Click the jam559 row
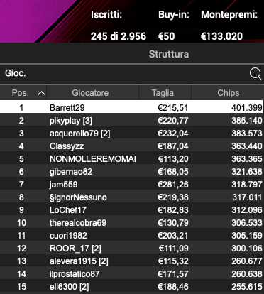The image size is (264, 294). pyautogui.click(x=131, y=185)
